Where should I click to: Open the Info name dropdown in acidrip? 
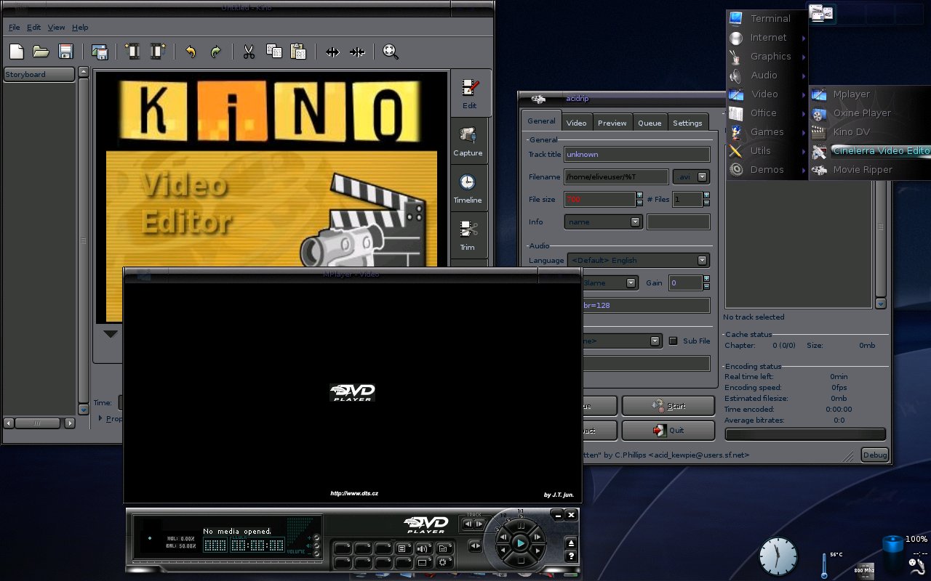click(x=603, y=222)
